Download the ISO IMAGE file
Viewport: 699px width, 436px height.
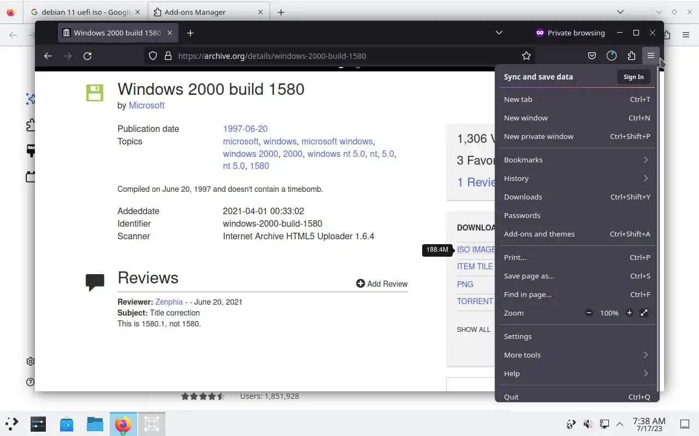(x=476, y=250)
